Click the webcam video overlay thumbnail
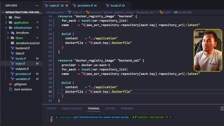The width and height of the screenshot is (224, 126). click(208, 50)
